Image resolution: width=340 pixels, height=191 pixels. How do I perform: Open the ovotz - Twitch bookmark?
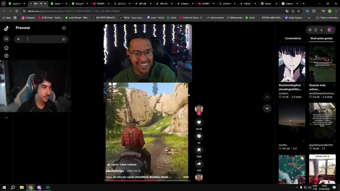(155, 18)
